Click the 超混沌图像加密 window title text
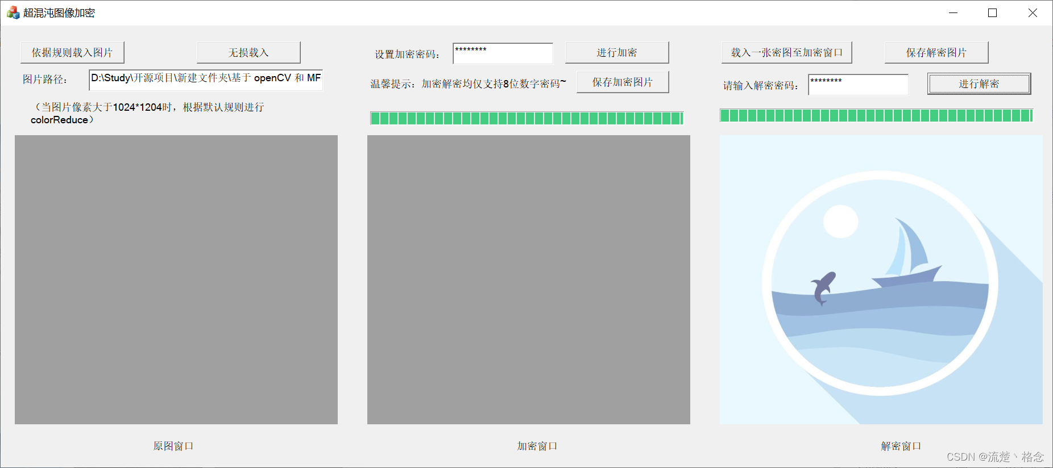The image size is (1053, 468). 59,13
